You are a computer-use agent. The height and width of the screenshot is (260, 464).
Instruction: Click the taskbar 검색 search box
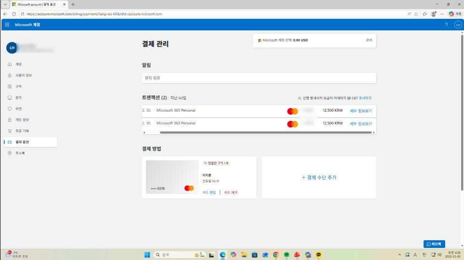(180, 255)
